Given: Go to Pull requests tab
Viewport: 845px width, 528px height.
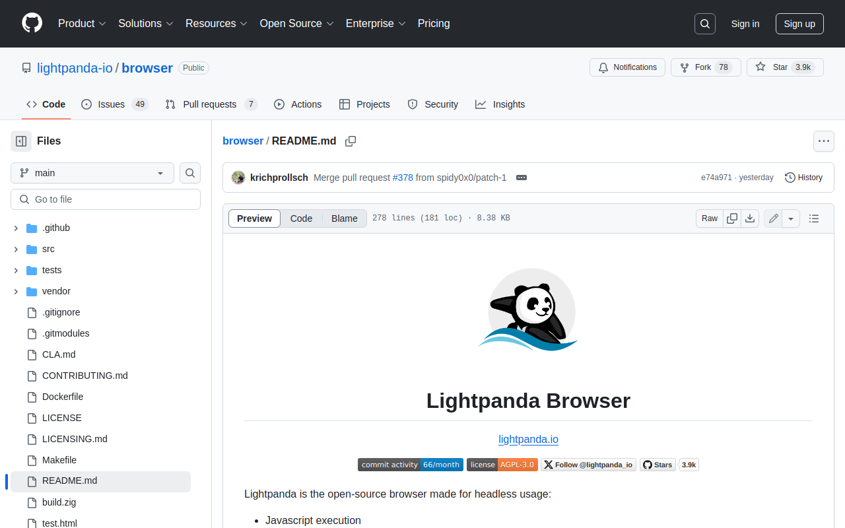Looking at the screenshot, I should coord(210,104).
